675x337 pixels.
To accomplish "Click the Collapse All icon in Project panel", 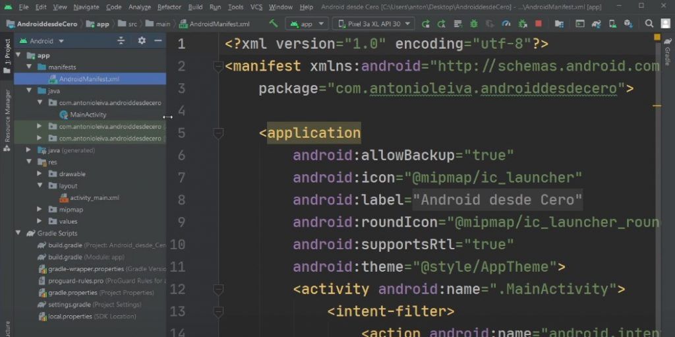I will click(121, 40).
